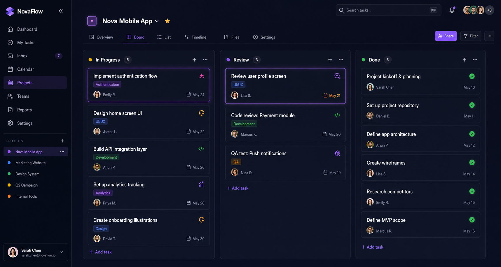This screenshot has height=267, width=501.
Task: Select the Marketing Website project
Action: pos(36,163)
